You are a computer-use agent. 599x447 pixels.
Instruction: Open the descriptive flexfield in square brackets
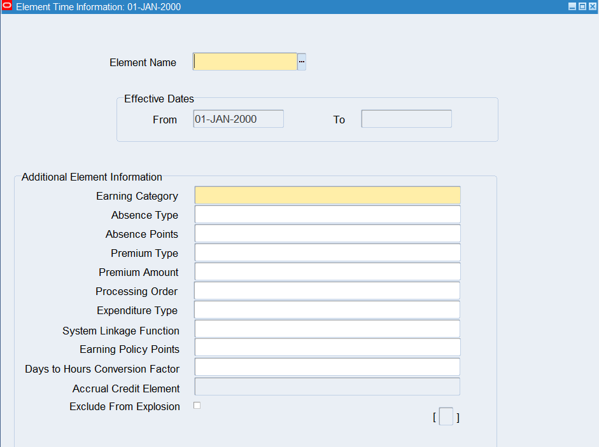tap(446, 417)
